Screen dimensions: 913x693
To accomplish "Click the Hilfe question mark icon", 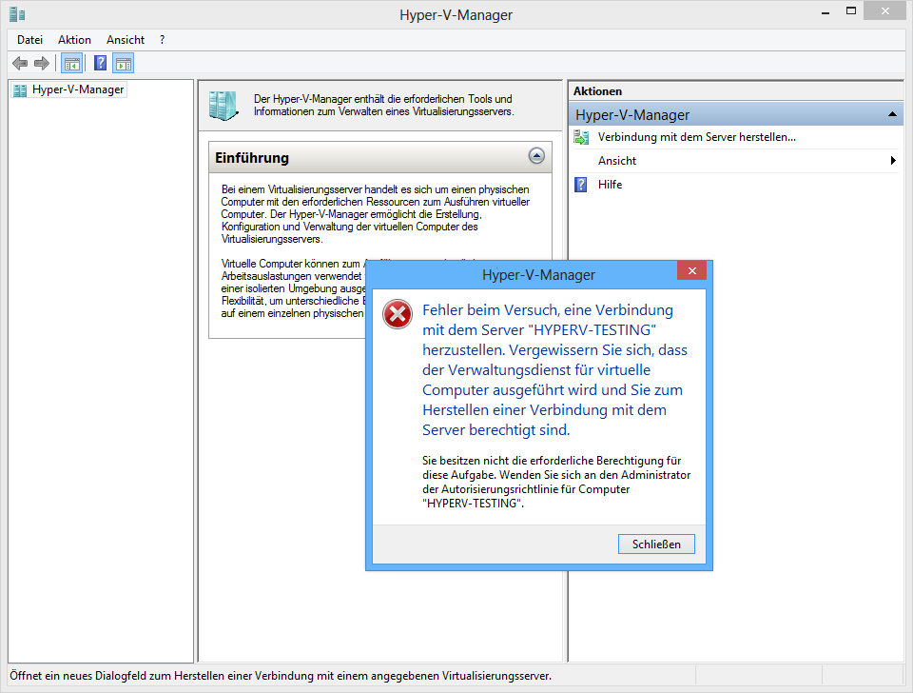I will pos(580,185).
